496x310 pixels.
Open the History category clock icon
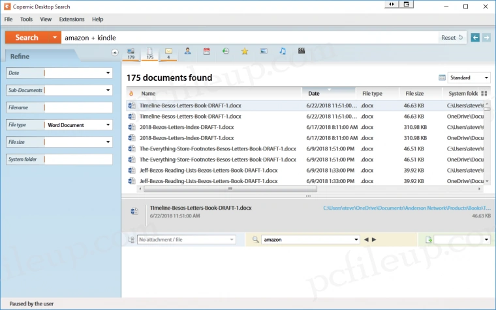(226, 51)
